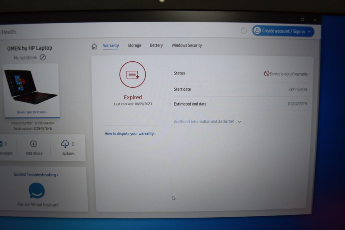Click the Add device plus icon
This screenshot has height=230, width=345.
(33, 144)
